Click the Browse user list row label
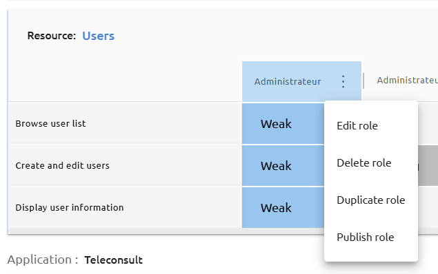 pyautogui.click(x=50, y=123)
